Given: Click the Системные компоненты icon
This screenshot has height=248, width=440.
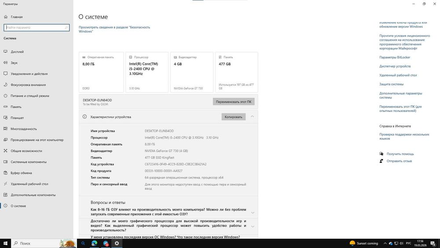Looking at the screenshot, I should click(5, 162).
